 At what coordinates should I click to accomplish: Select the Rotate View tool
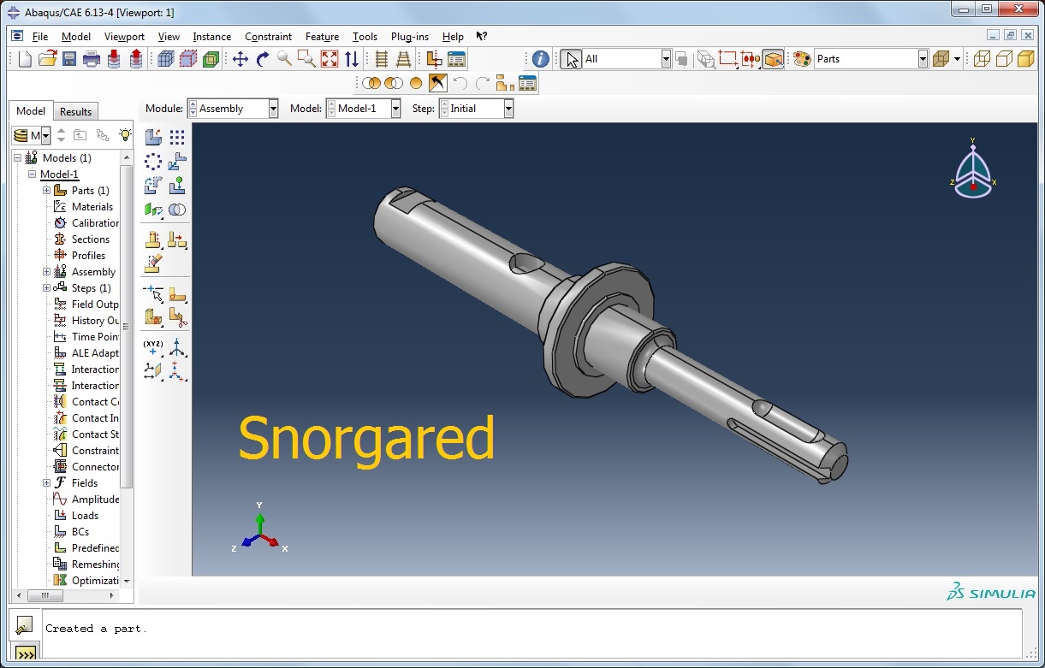coord(263,59)
